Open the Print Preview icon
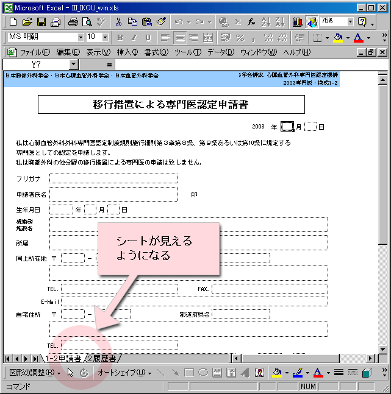This screenshot has height=394, width=391. (x=87, y=22)
